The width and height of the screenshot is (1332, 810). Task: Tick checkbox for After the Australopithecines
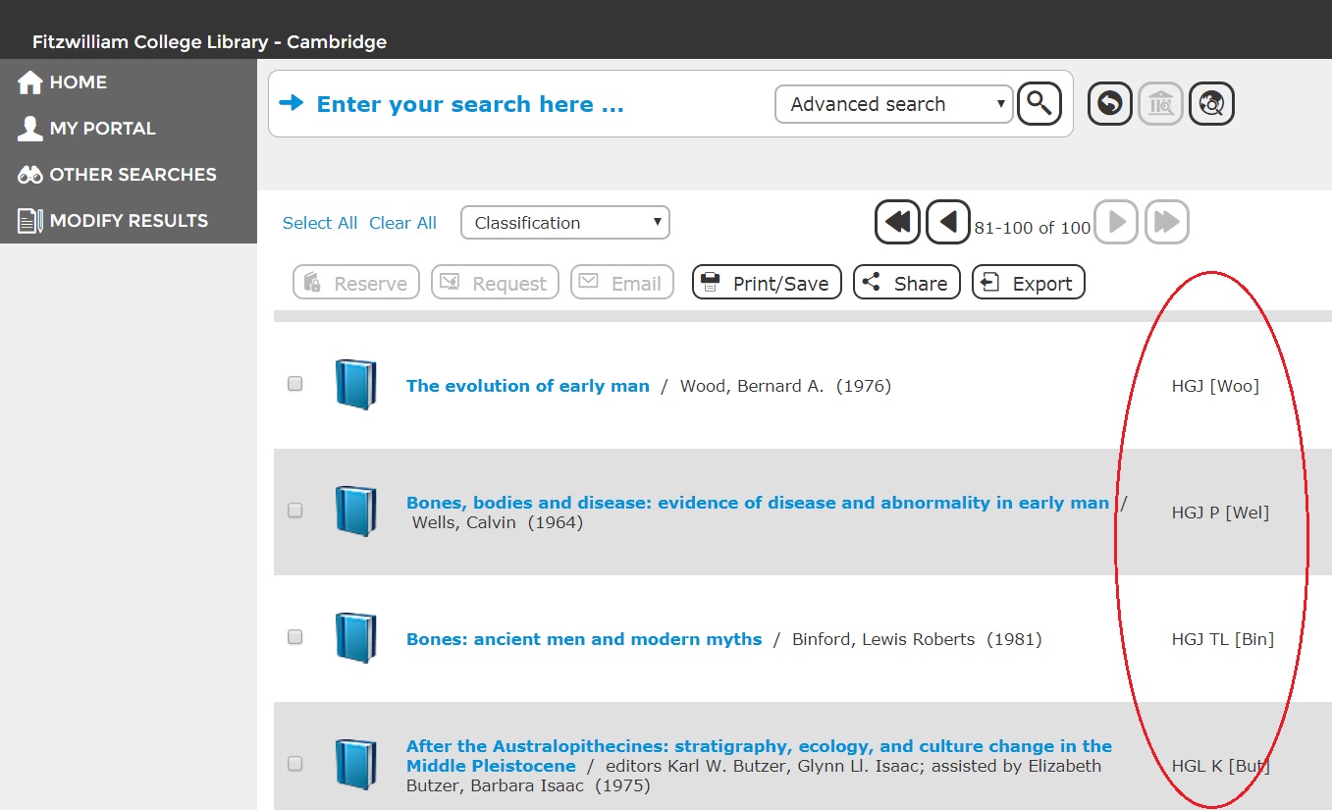(294, 764)
